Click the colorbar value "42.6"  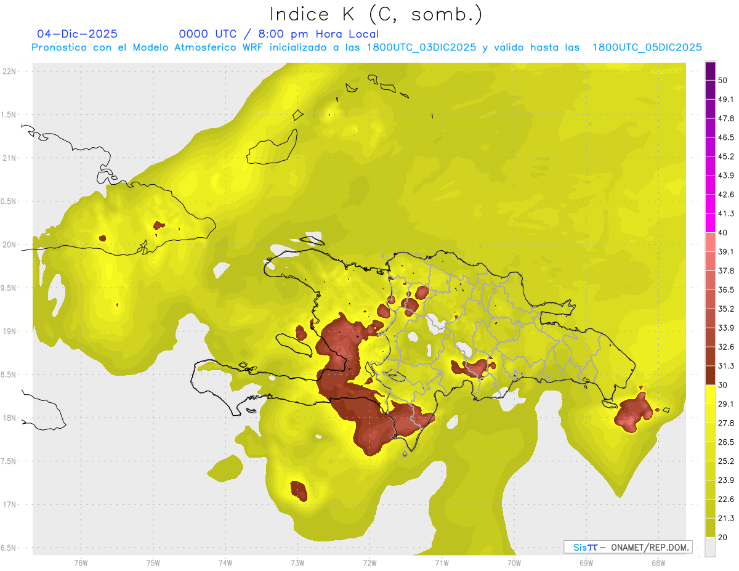[x=725, y=195]
